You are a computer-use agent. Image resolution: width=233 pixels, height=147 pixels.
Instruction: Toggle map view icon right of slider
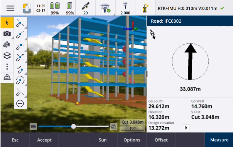(x=114, y=126)
